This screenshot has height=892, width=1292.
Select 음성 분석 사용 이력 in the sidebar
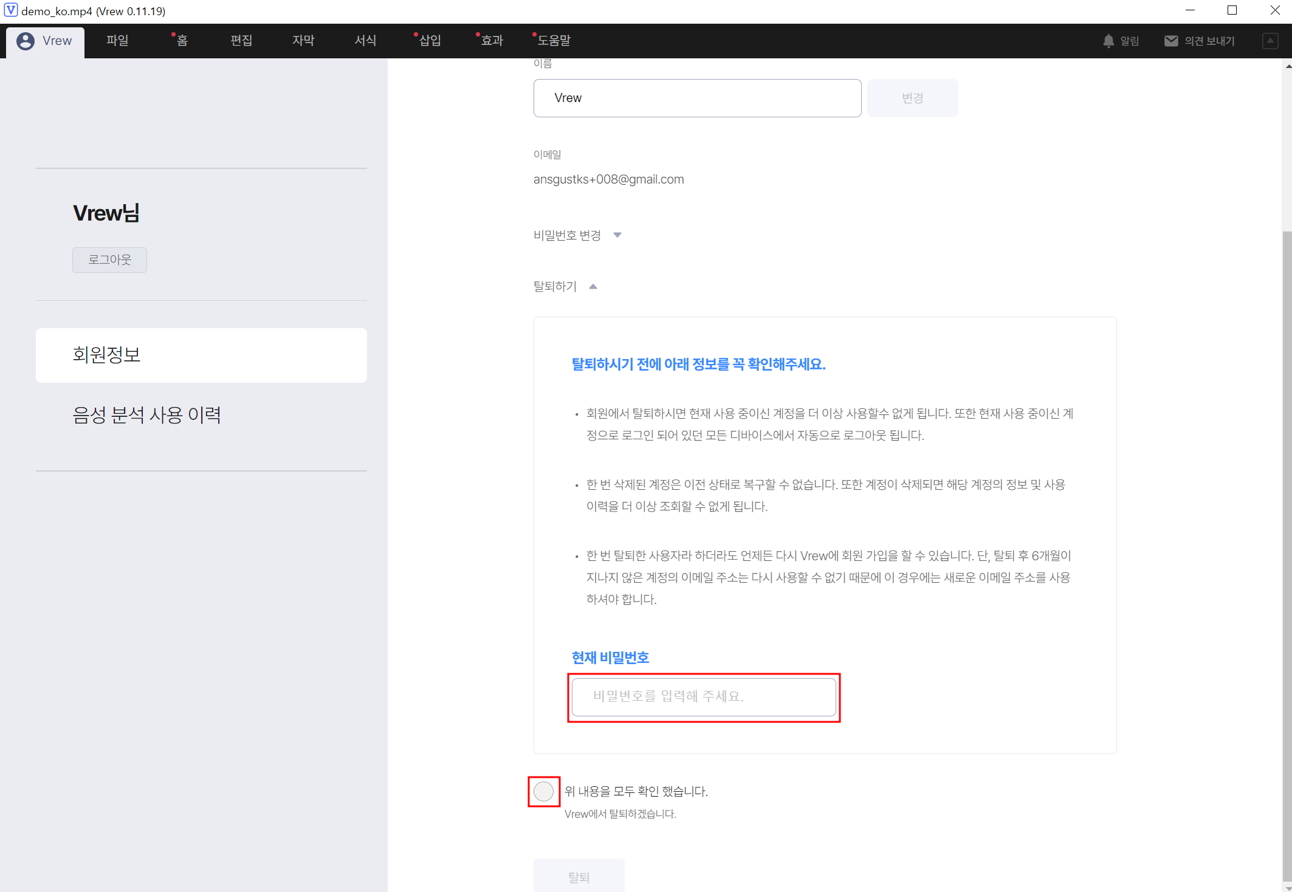pos(146,415)
